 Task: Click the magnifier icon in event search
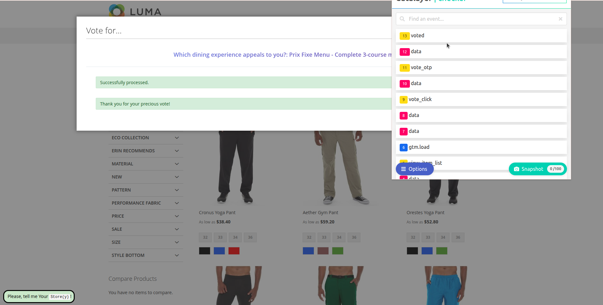pyautogui.click(x=402, y=19)
